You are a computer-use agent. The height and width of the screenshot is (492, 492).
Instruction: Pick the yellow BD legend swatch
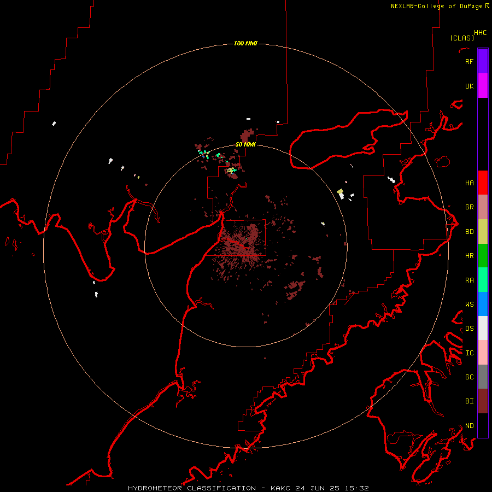483,231
